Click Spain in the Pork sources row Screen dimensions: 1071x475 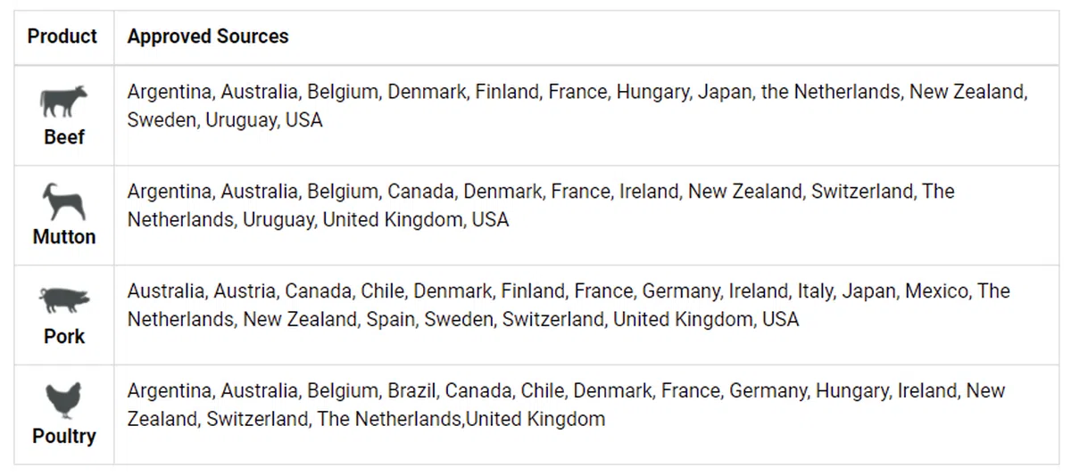390,320
